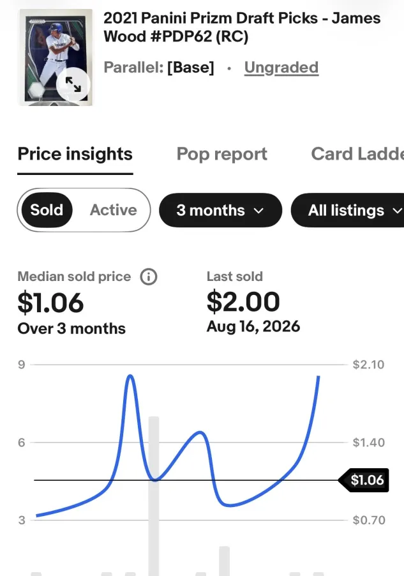The width and height of the screenshot is (404, 576).
Task: Select the shorter gray volume bar
Action: (225, 561)
